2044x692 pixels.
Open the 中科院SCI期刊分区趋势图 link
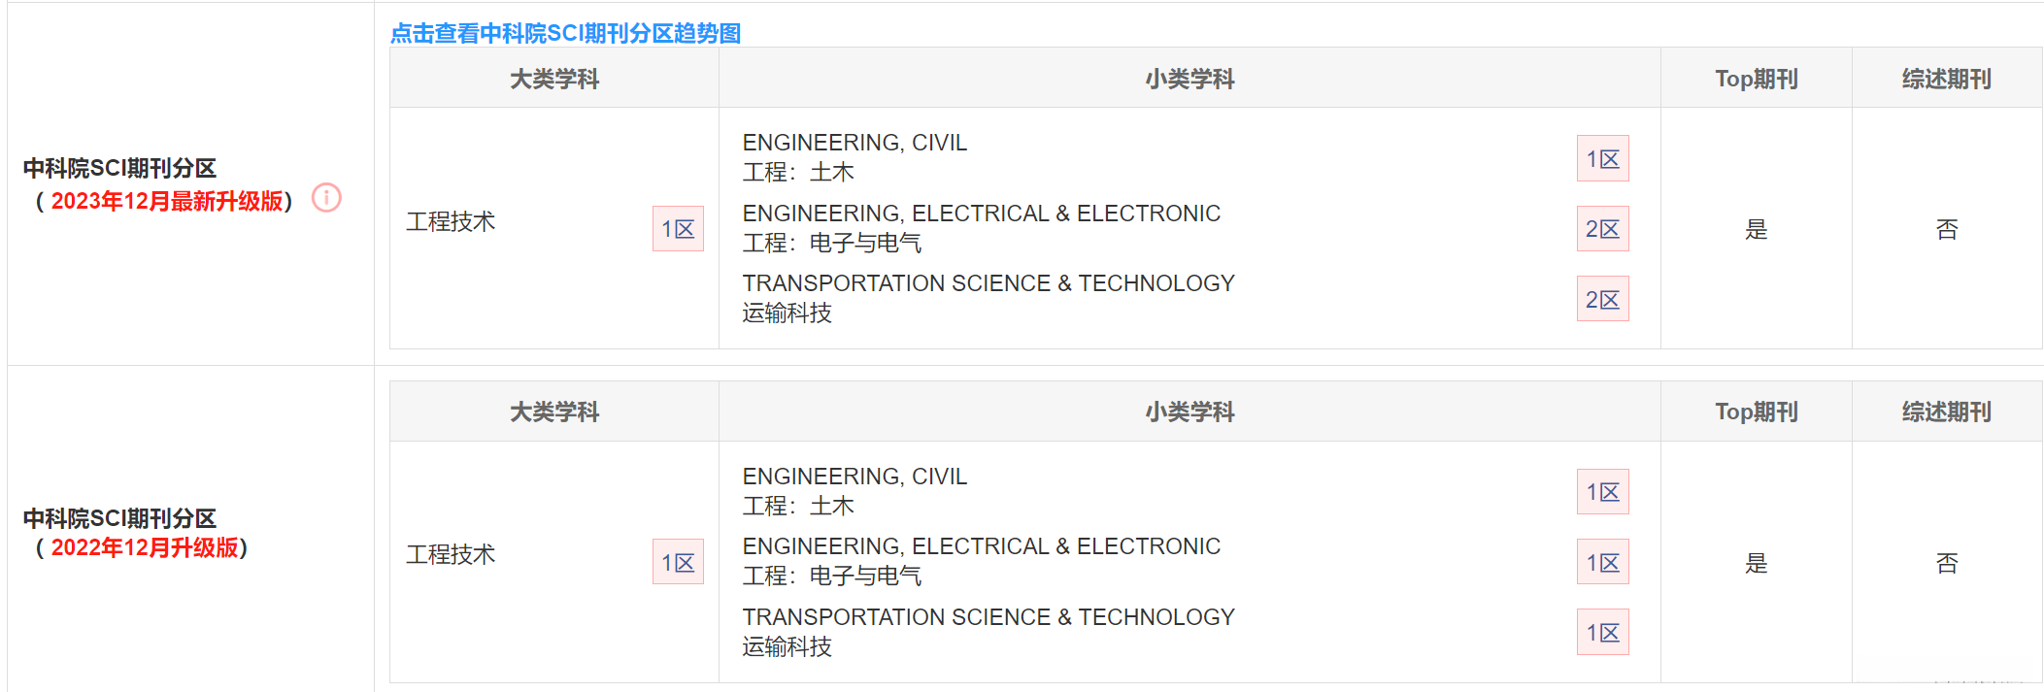[x=565, y=33]
